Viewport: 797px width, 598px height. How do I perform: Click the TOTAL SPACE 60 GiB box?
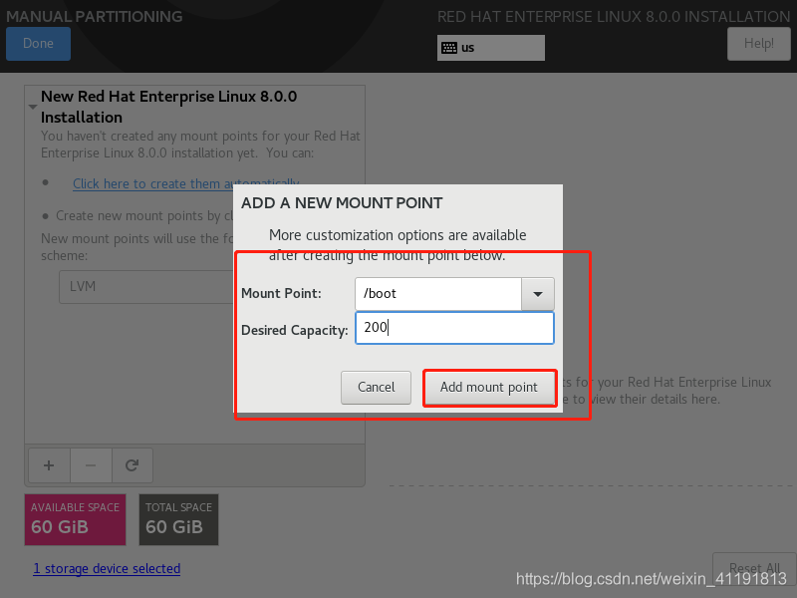(x=179, y=519)
